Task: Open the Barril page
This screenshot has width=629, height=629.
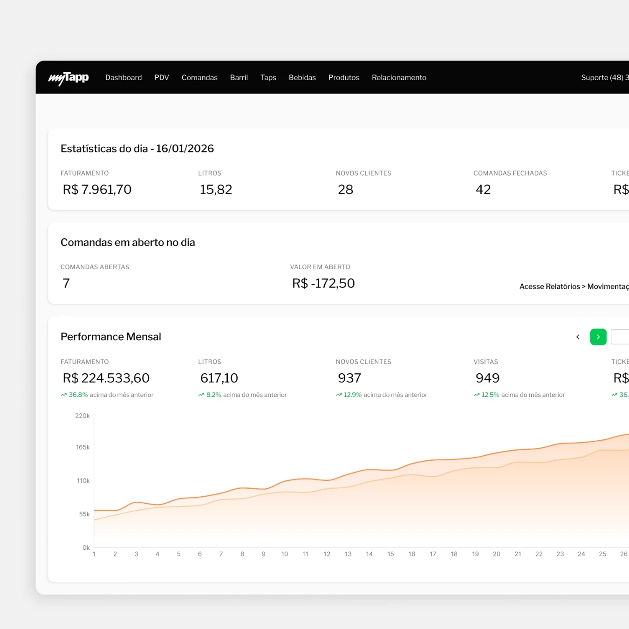Action: point(239,78)
